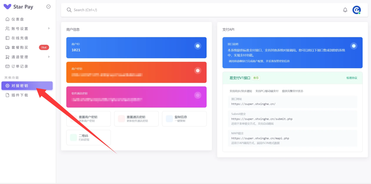The width and height of the screenshot is (371, 184).
Task: Click the 插件下载 file icon
Action: pos(8,95)
